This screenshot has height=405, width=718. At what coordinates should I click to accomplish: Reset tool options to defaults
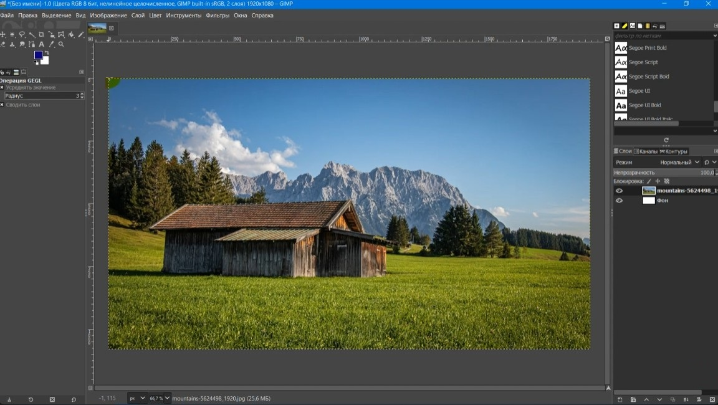(74, 399)
